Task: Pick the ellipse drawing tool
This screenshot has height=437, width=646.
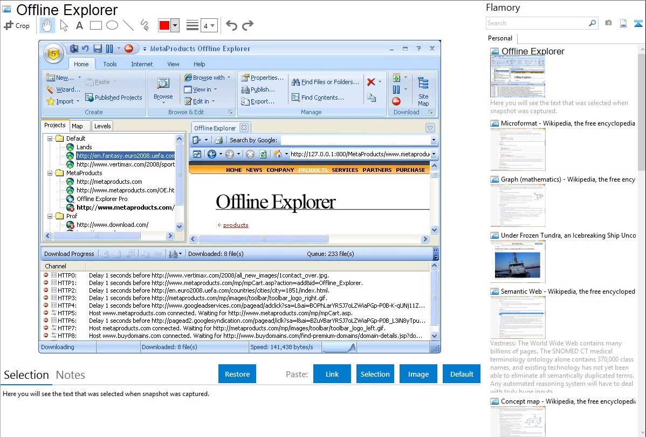Action: pyautogui.click(x=112, y=25)
